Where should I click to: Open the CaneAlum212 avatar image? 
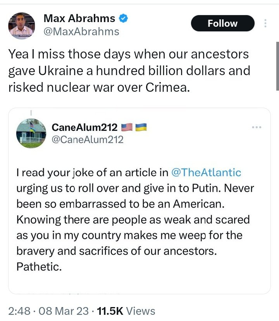(31, 133)
